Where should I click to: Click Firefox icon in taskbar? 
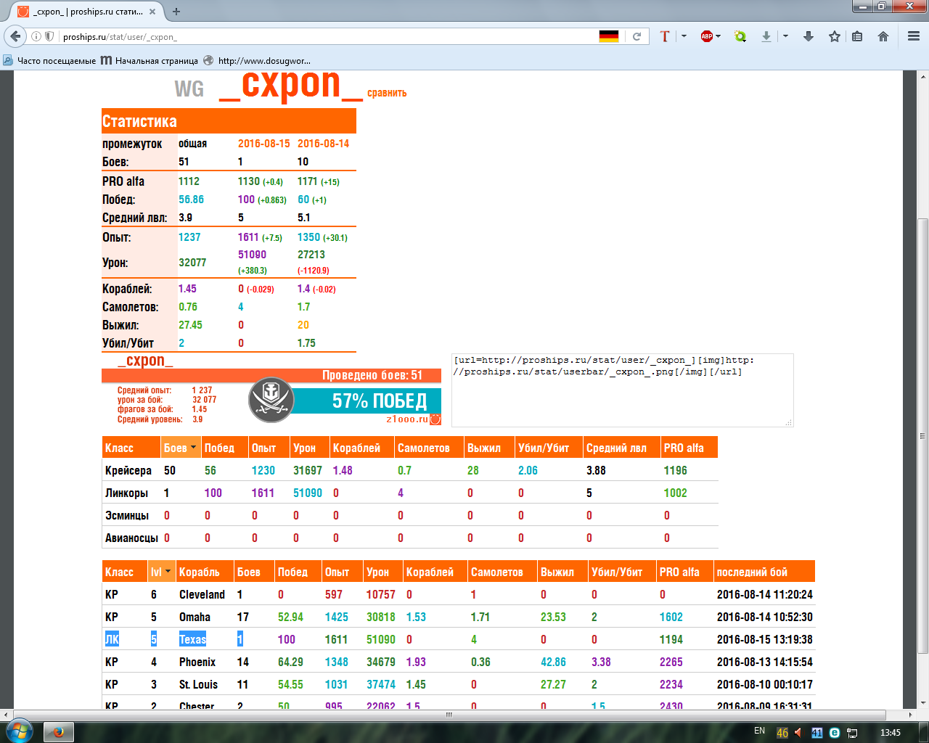click(59, 732)
